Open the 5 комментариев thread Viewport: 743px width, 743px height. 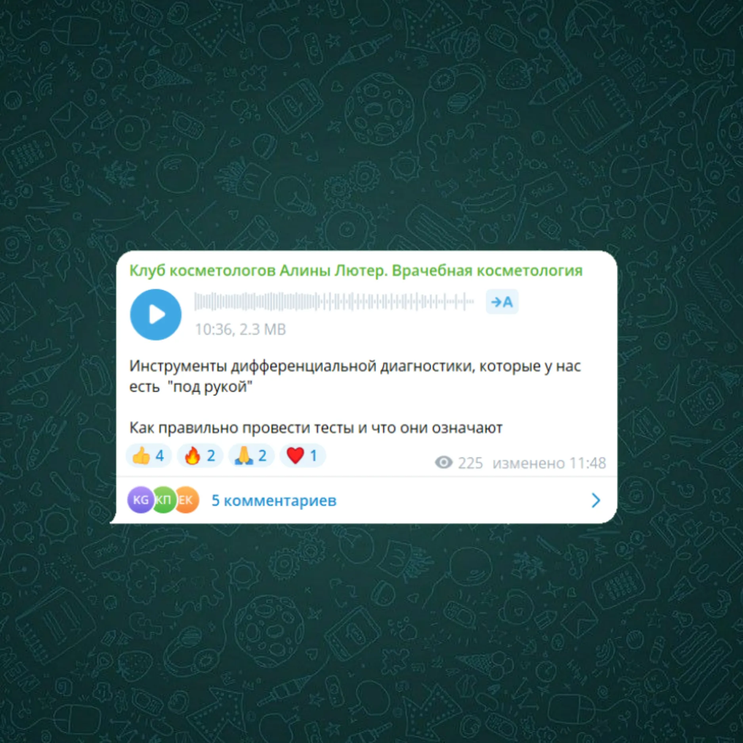point(274,500)
